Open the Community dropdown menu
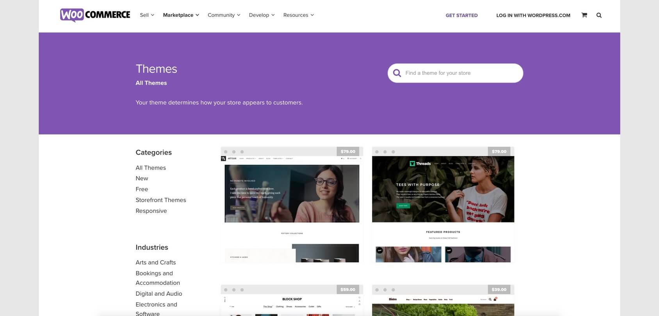 coord(224,15)
